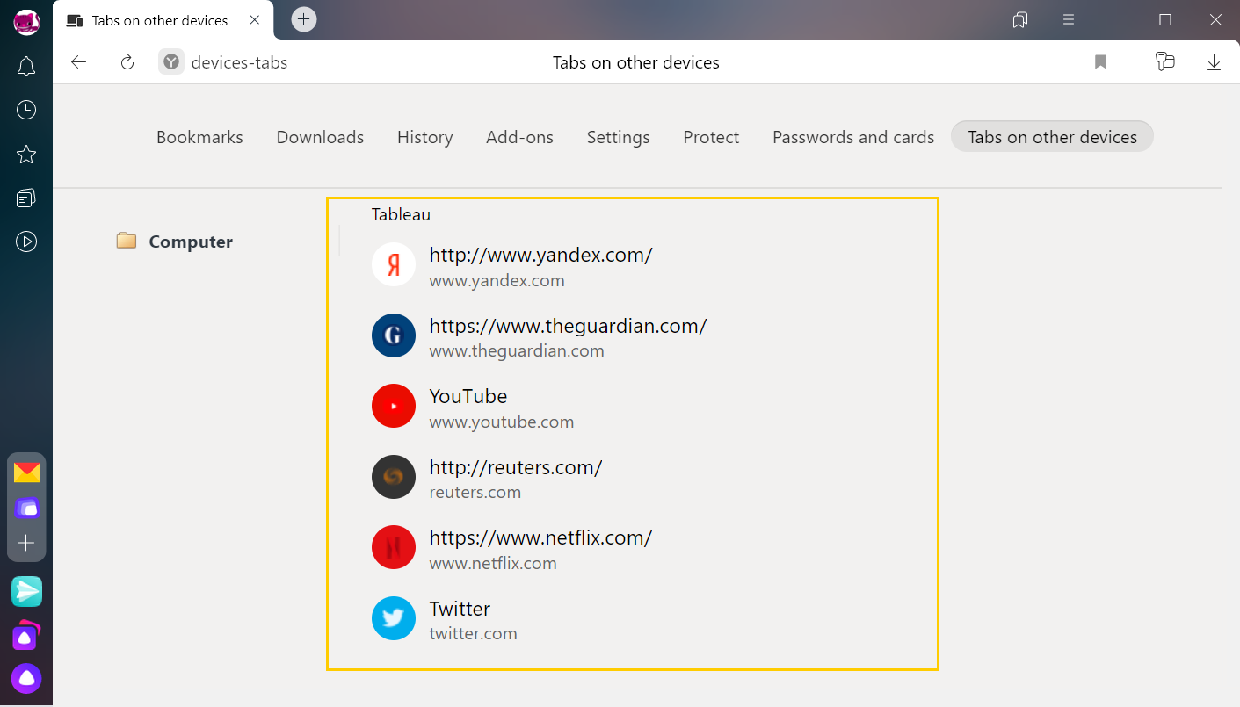The image size is (1240, 707).
Task: Click the red YouTube favicon
Action: (394, 406)
